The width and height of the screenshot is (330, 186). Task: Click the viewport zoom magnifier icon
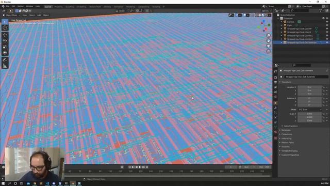[x=268, y=36]
